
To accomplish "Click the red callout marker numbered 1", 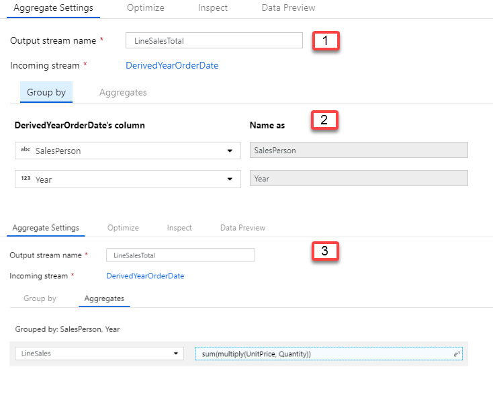I will click(325, 40).
